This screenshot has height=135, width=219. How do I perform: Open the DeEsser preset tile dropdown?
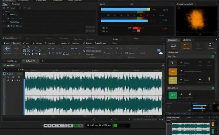click(x=174, y=63)
